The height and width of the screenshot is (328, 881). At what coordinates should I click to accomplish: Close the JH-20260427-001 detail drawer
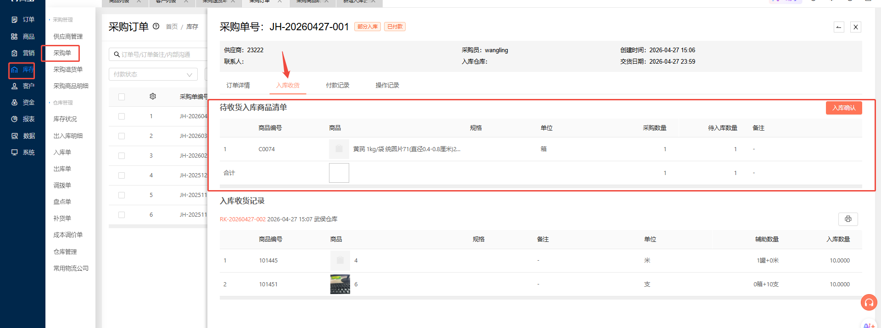856,27
